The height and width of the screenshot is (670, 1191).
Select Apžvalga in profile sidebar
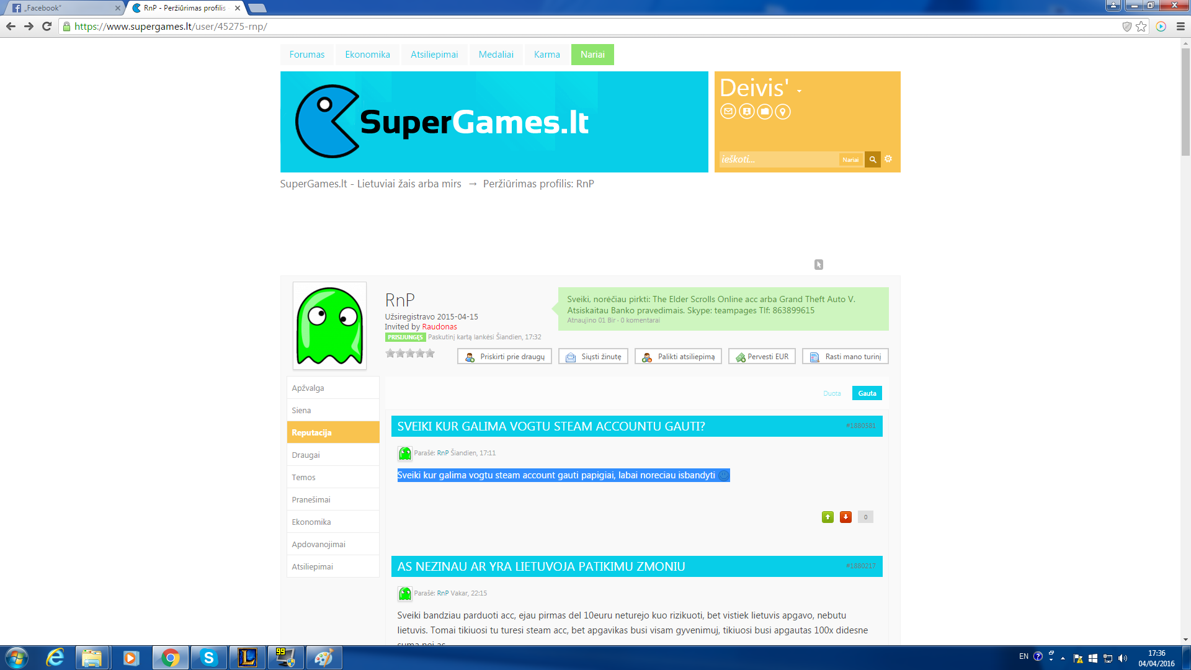333,388
